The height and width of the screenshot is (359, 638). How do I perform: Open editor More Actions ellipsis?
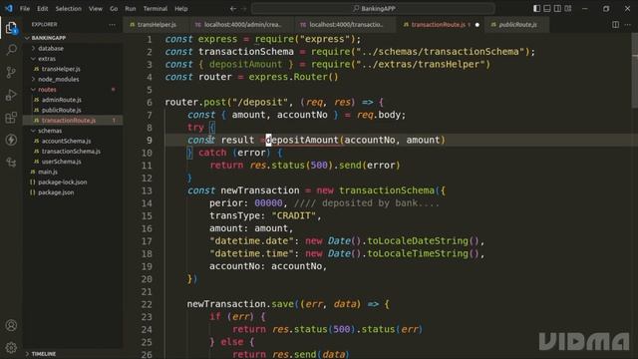[x=628, y=25]
